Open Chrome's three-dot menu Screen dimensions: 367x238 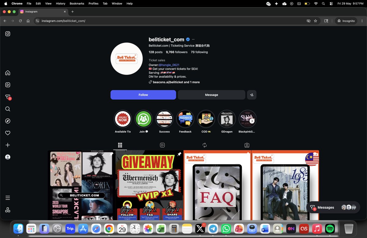[362, 21]
